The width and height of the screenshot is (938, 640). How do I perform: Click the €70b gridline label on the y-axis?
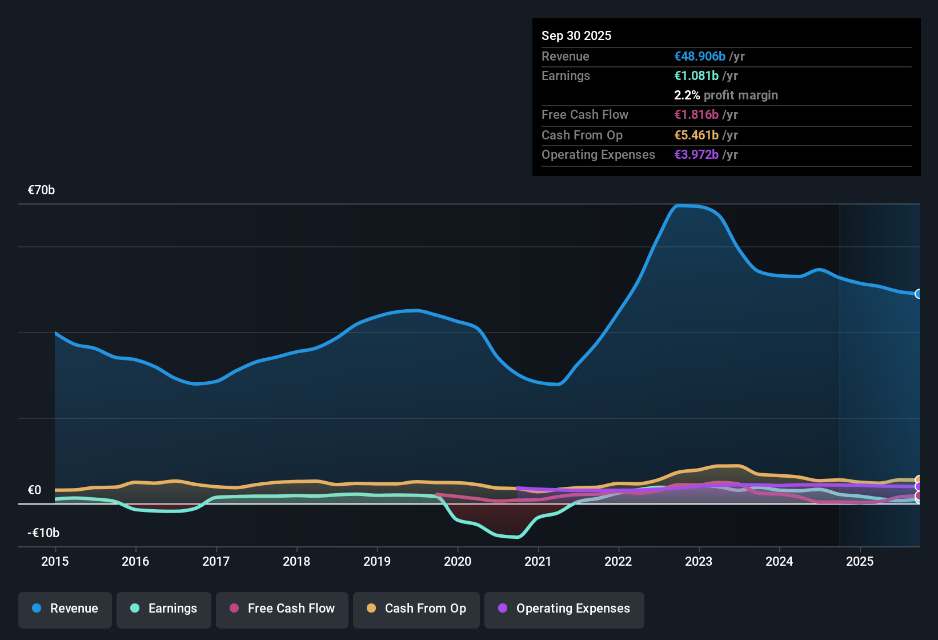click(x=41, y=190)
